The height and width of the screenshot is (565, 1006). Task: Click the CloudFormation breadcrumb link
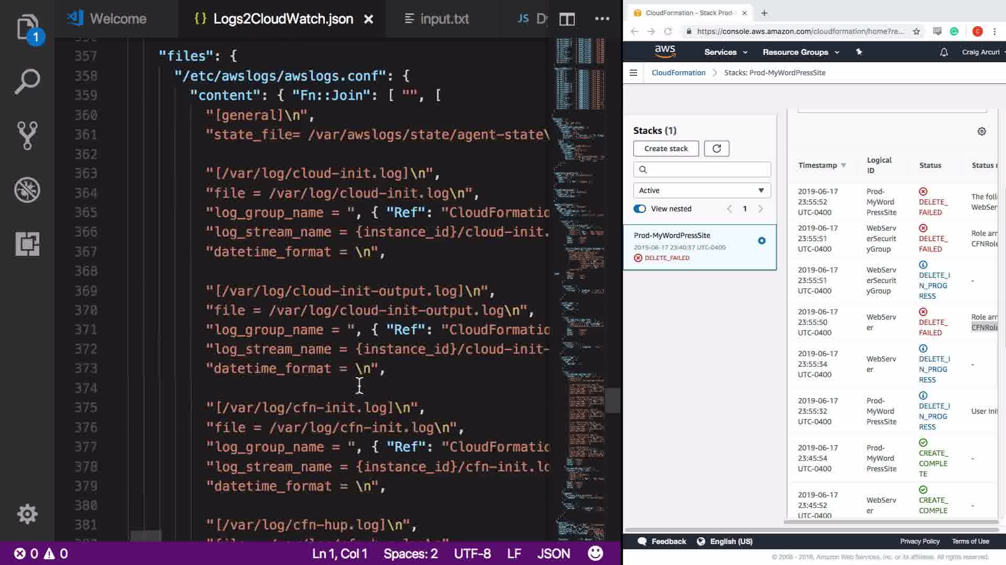678,73
